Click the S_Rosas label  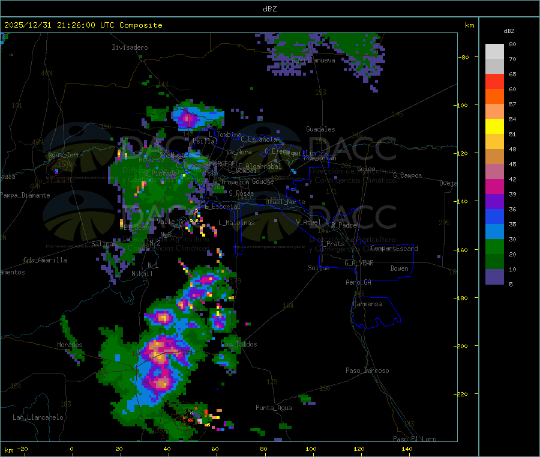click(x=241, y=194)
